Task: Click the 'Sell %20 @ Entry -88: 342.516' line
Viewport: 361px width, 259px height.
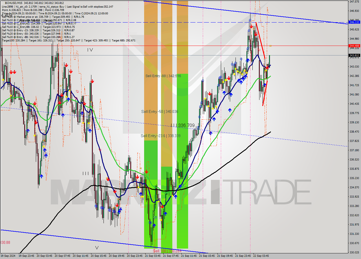Action: [38, 37]
